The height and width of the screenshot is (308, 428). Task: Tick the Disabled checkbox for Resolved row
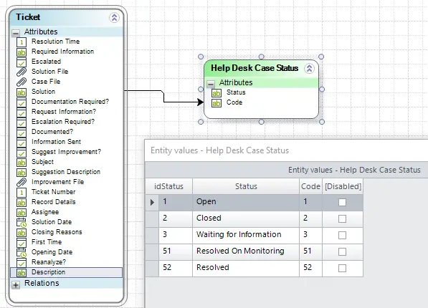click(342, 268)
